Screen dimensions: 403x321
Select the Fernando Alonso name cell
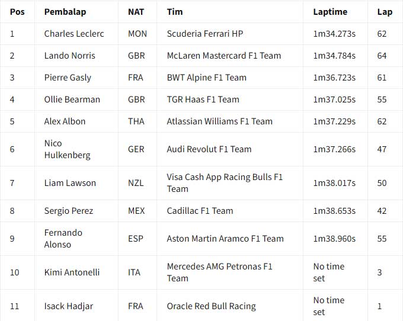(63, 239)
